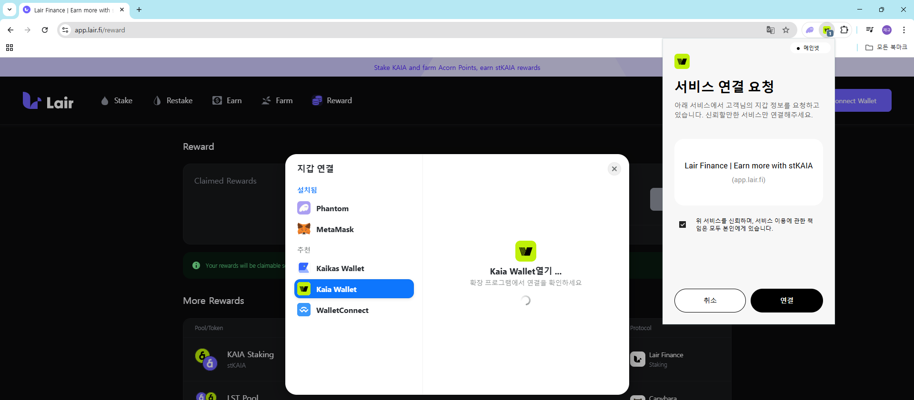Screen dimensions: 914x400
Task: Choose WalletConnect option
Action: (x=354, y=310)
